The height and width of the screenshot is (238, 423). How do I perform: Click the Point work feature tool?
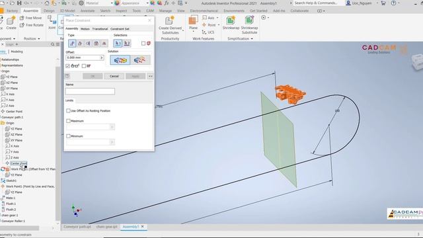(x=209, y=25)
